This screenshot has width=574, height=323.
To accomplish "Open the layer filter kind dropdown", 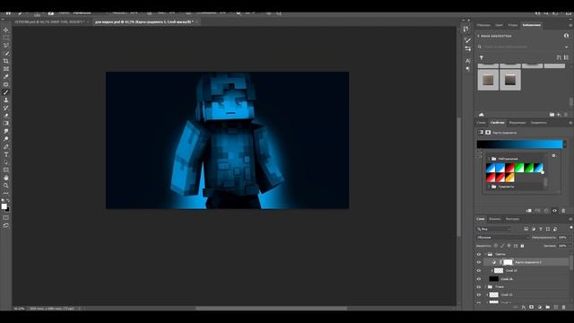I will (494, 229).
